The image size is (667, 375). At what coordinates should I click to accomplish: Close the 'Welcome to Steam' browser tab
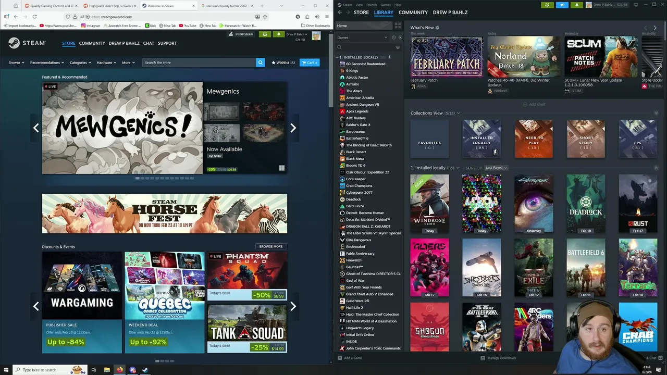194,6
